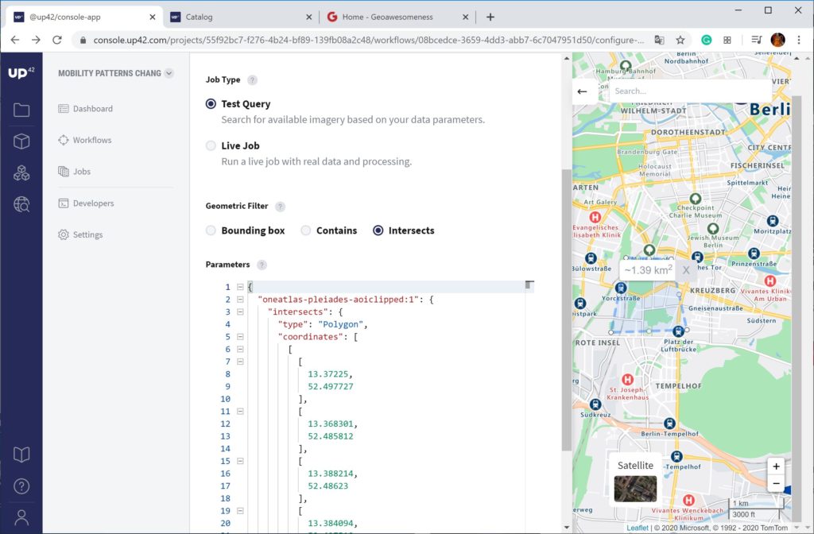
Task: Click the browser address bar URL
Action: click(x=369, y=40)
